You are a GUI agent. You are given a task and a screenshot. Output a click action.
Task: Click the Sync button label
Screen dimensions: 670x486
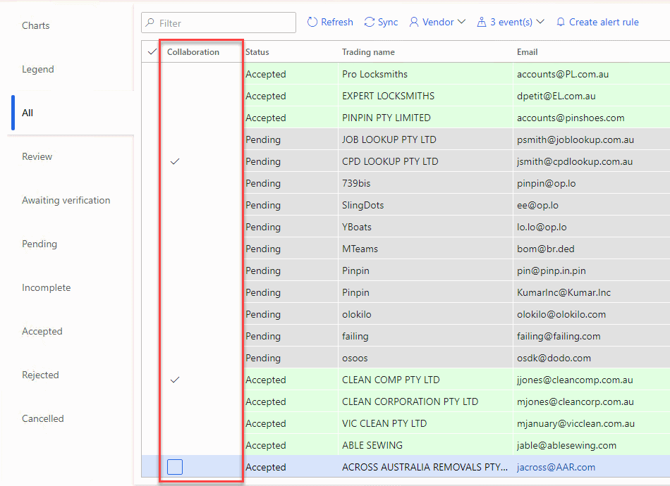(x=388, y=23)
